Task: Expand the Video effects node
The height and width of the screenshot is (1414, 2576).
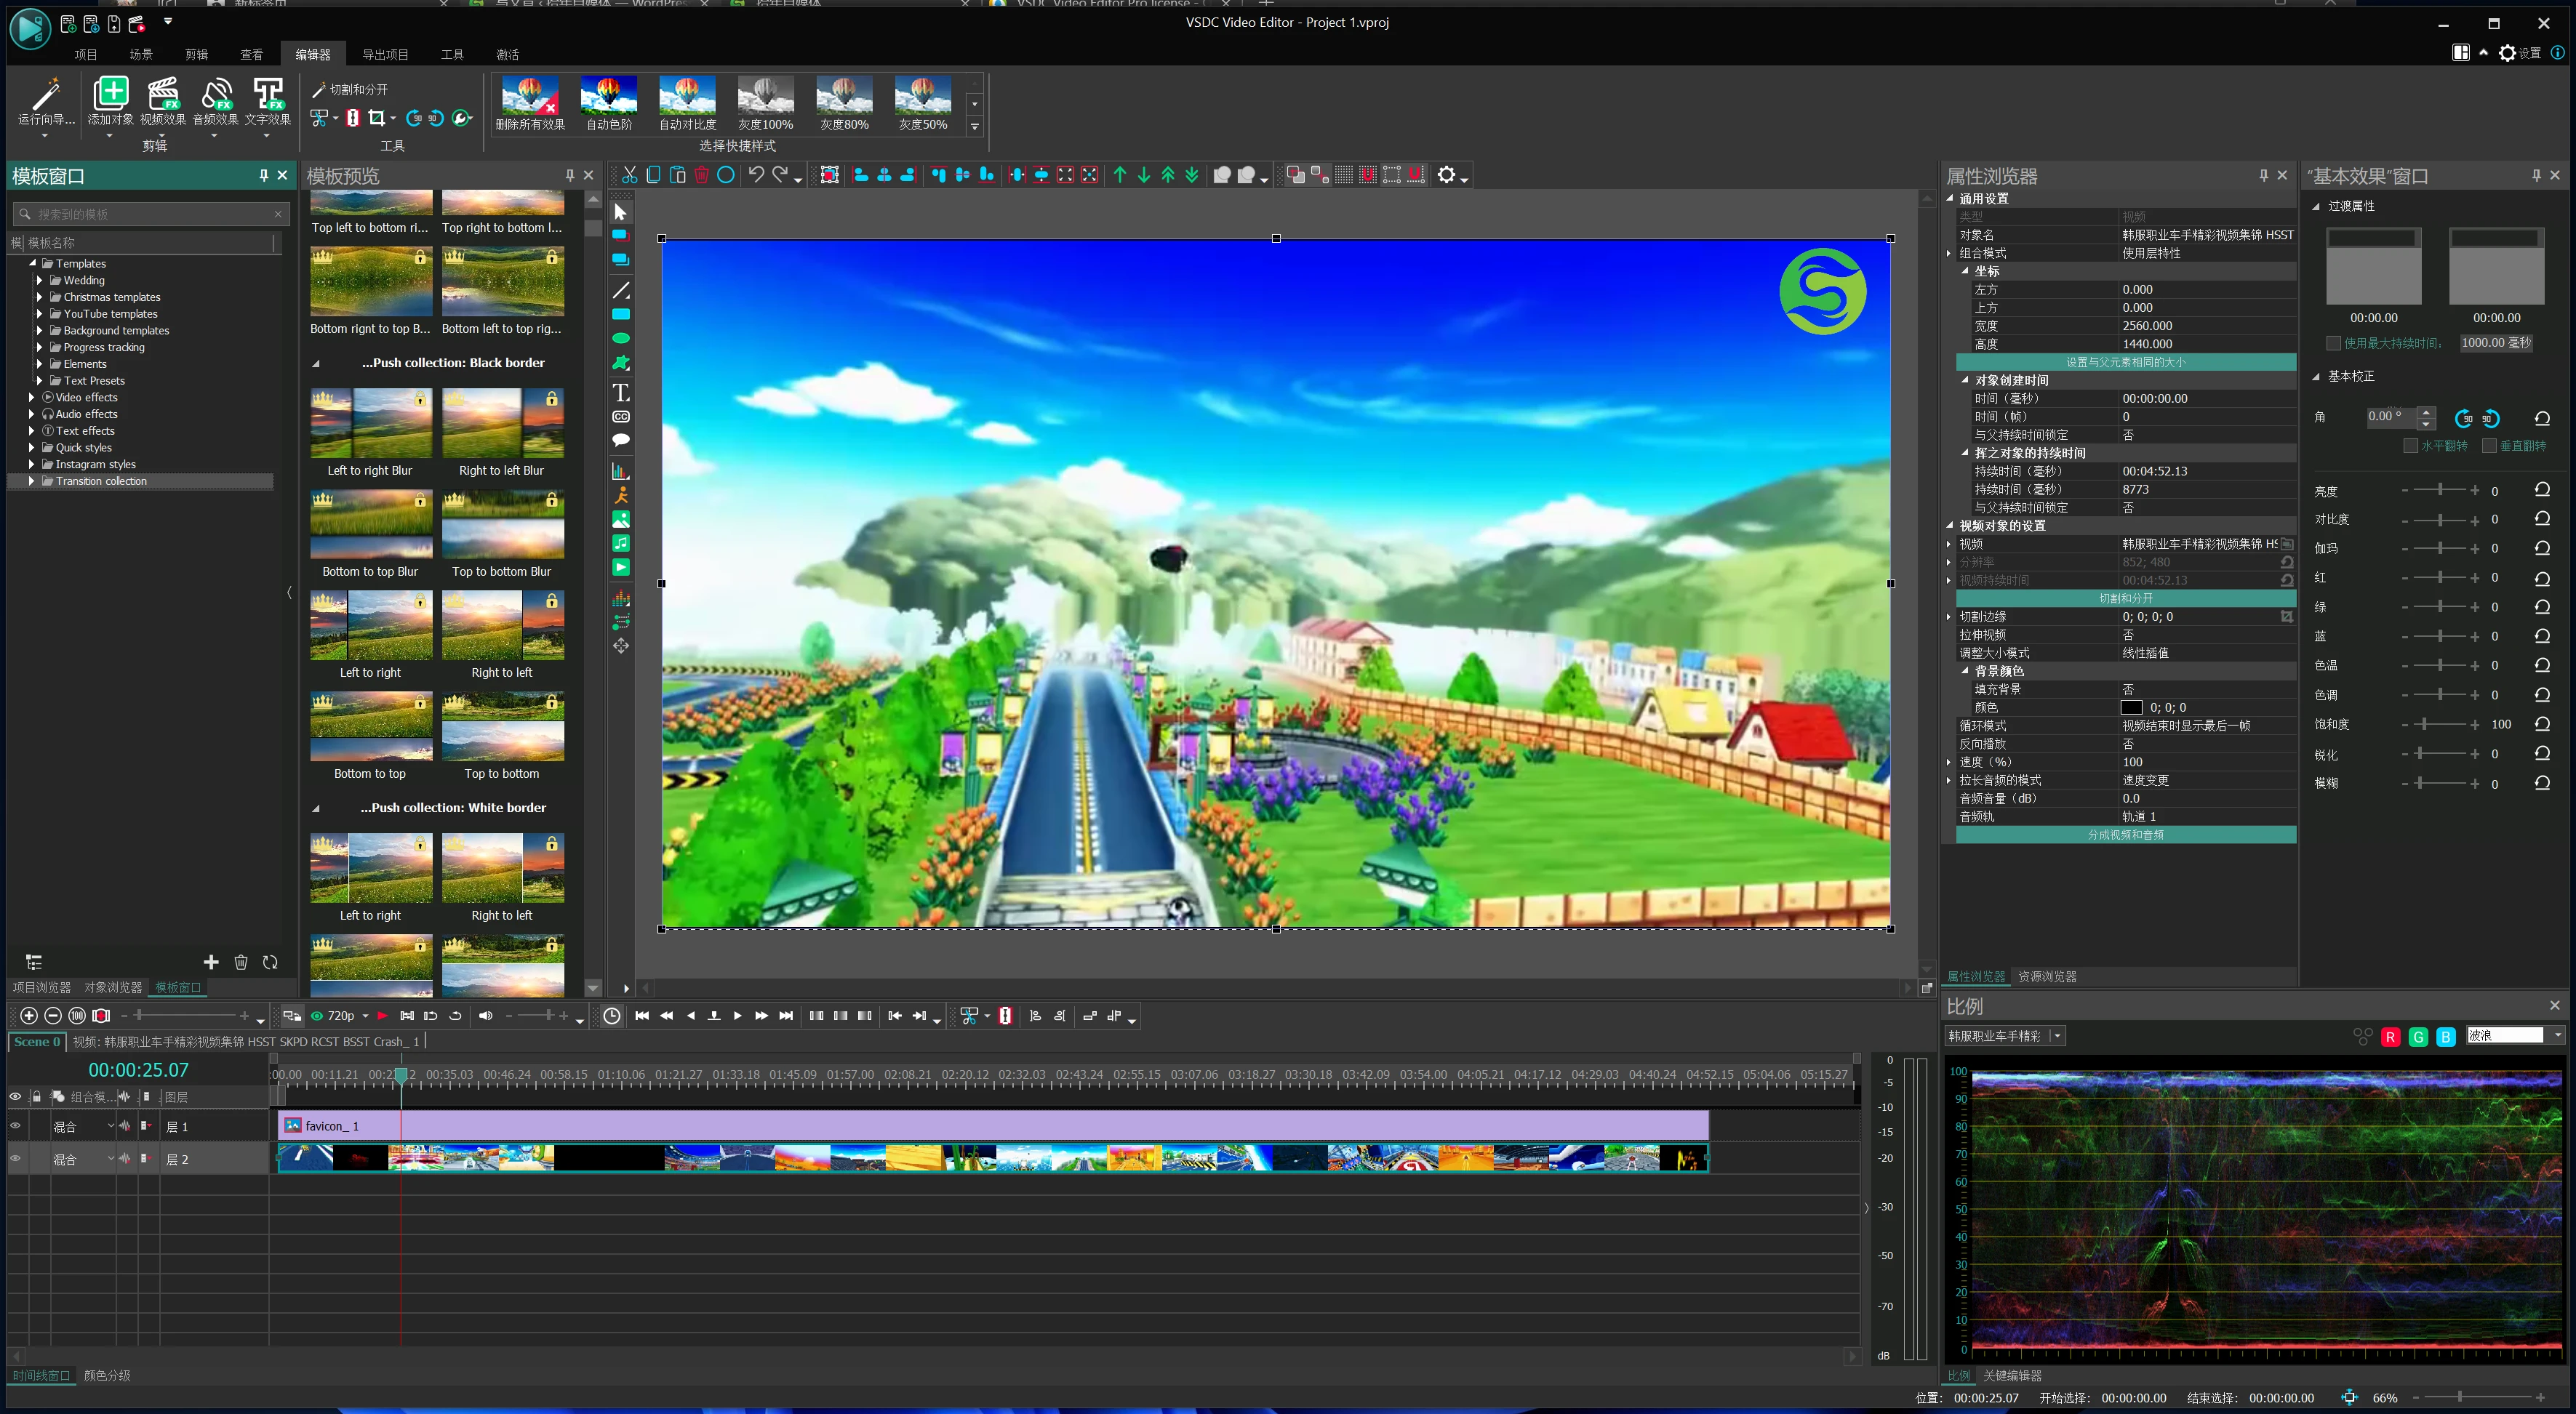Action: click(31, 398)
